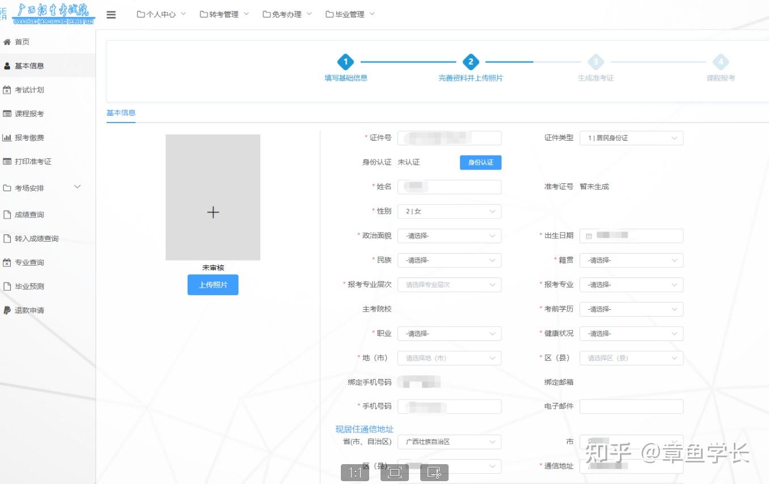Open the 民族 selection dropdown
Image resolution: width=769 pixels, height=484 pixels.
(449, 260)
